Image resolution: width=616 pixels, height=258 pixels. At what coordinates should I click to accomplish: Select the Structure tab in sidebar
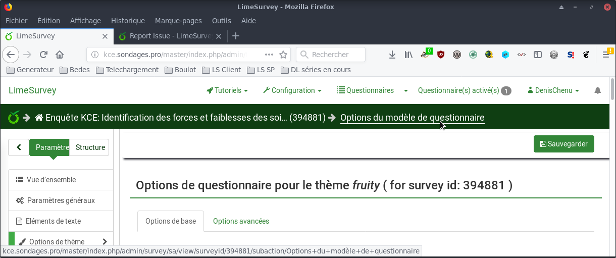coord(90,147)
